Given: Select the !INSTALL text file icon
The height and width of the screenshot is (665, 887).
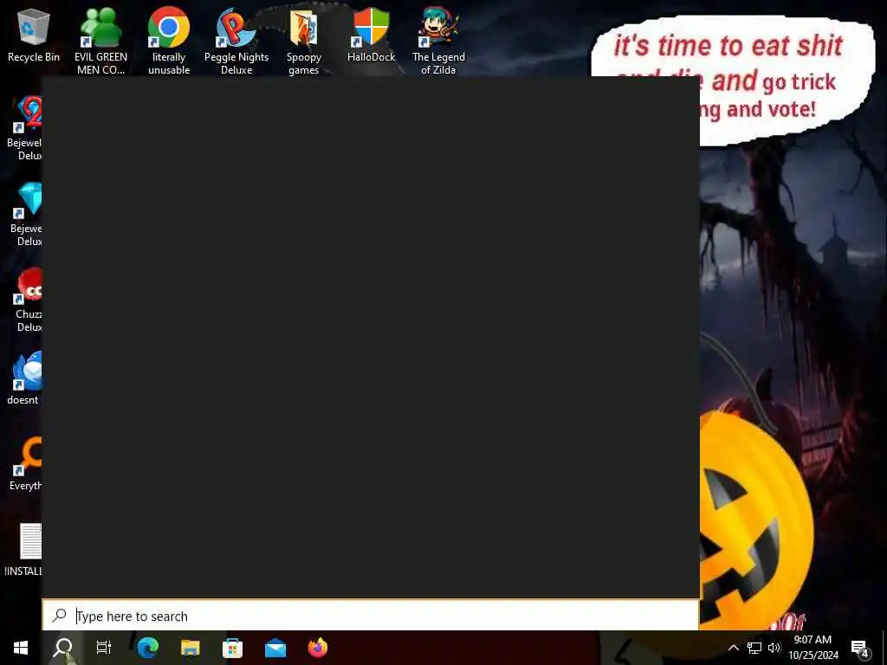Looking at the screenshot, I should [23, 550].
